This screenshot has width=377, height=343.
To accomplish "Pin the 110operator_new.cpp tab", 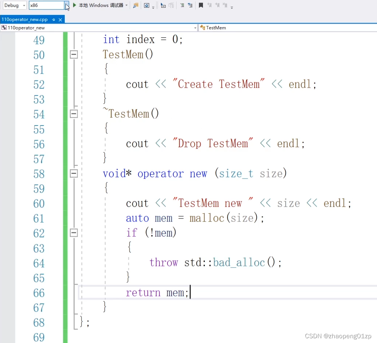I will [x=53, y=19].
